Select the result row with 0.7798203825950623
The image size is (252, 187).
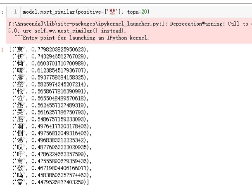point(49,49)
